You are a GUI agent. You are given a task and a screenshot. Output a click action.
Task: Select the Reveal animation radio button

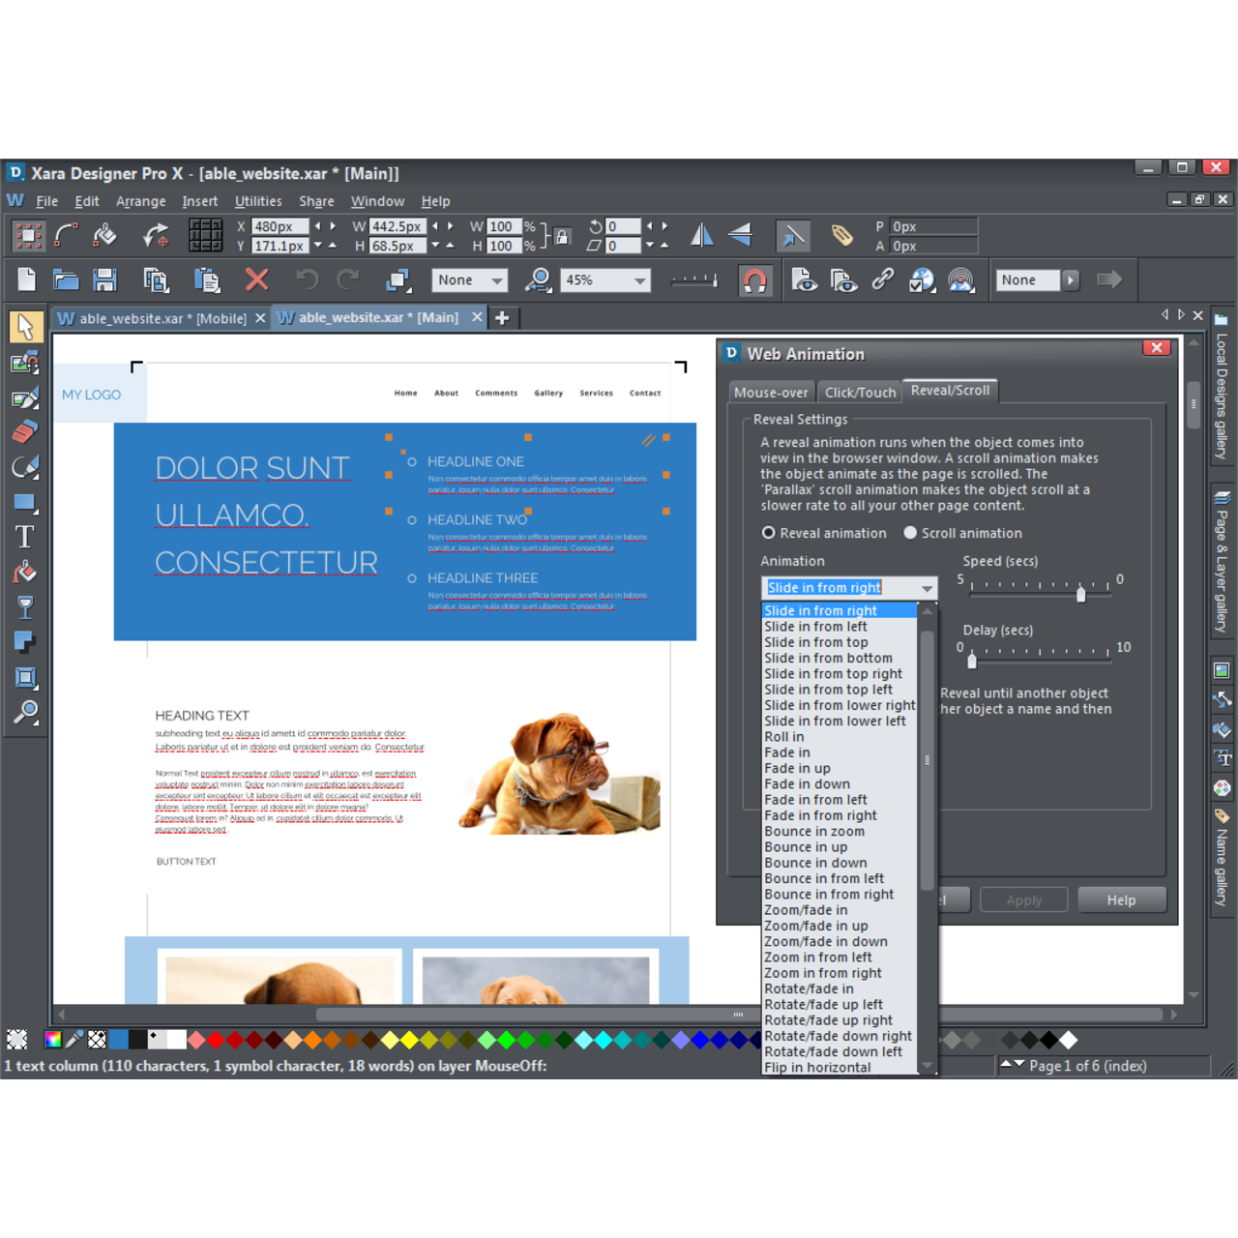click(x=769, y=533)
